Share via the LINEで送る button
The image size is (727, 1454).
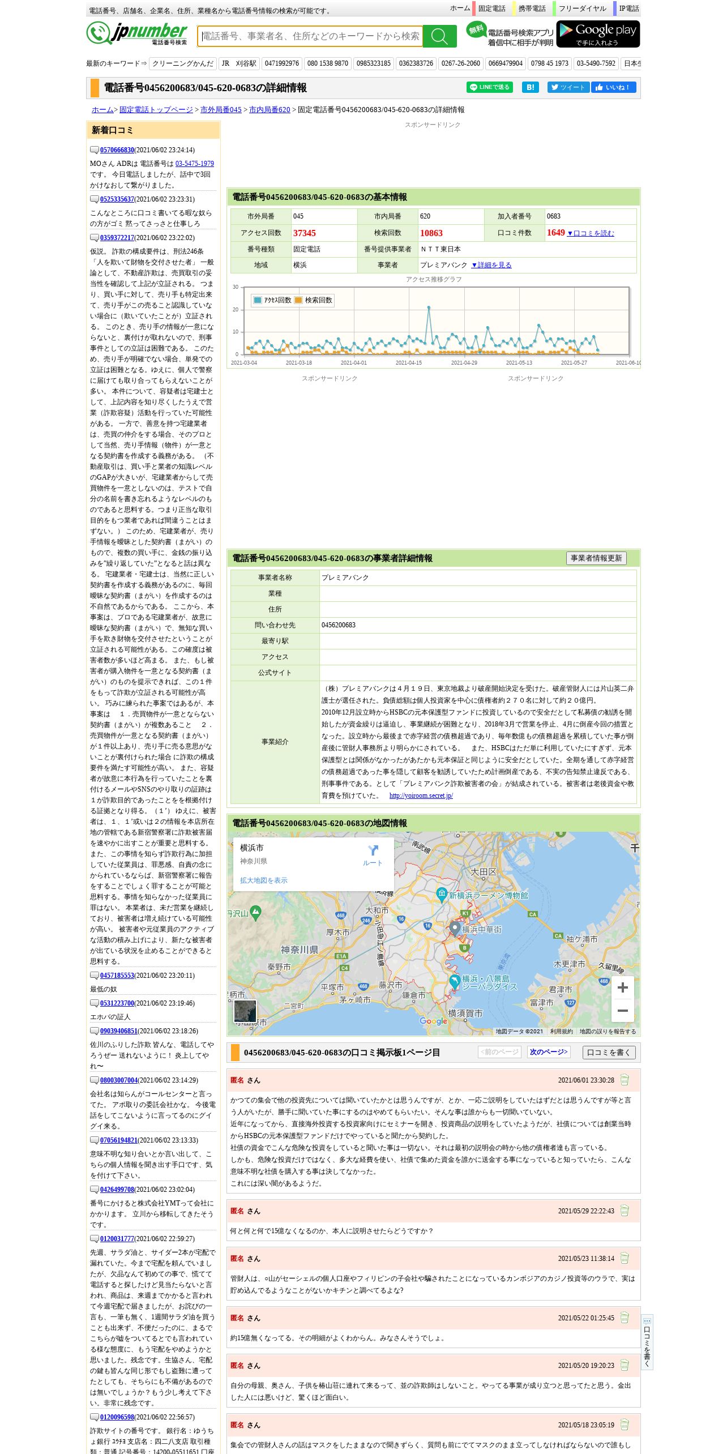tap(490, 87)
